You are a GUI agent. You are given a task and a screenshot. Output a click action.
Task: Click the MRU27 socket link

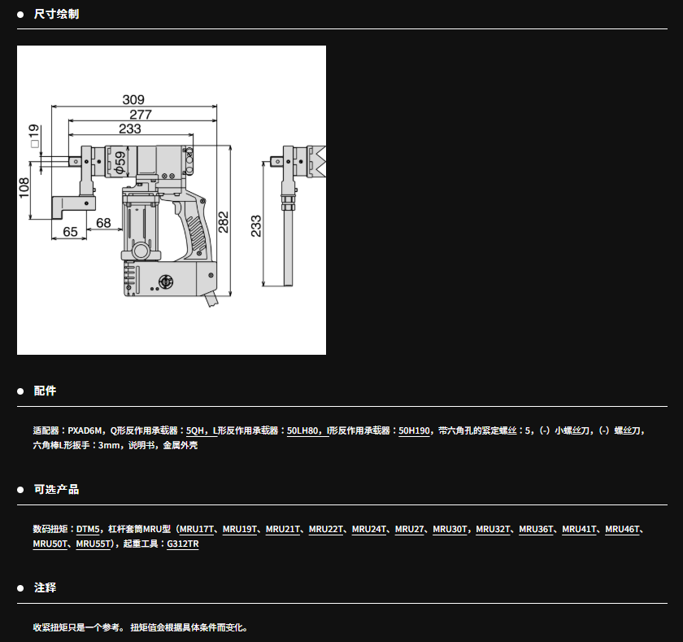pos(410,529)
